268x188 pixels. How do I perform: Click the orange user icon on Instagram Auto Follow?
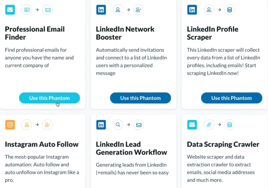click(27, 125)
